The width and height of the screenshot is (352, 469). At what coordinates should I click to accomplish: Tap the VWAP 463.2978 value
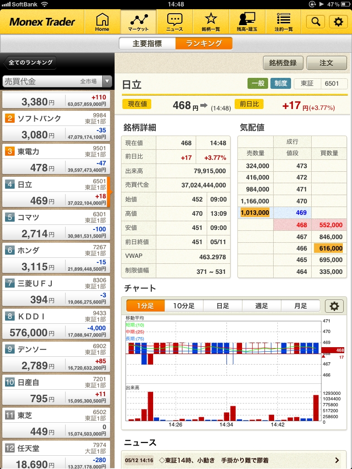coord(213,257)
